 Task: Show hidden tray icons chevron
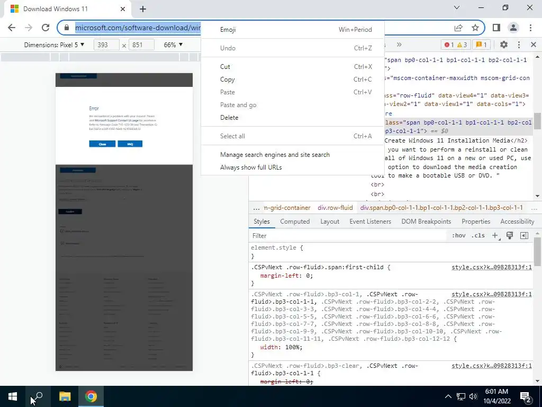point(448,396)
